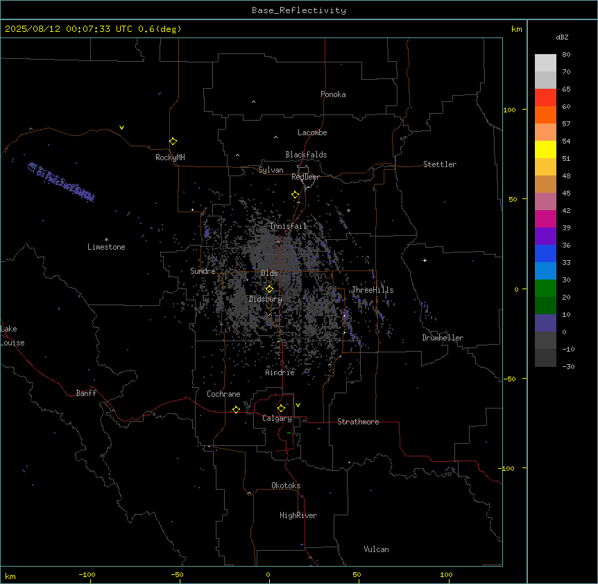Image resolution: width=598 pixels, height=584 pixels.
Task: Click the Innisfail map label
Action: (289, 226)
